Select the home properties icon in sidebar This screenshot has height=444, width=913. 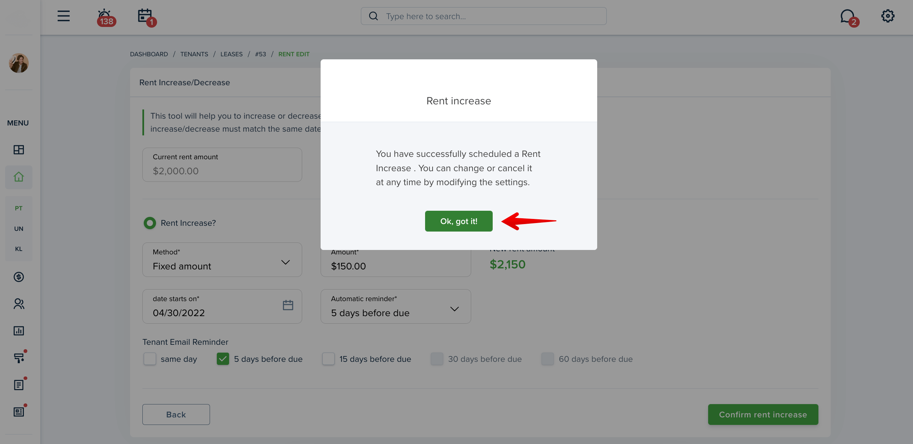pos(18,177)
